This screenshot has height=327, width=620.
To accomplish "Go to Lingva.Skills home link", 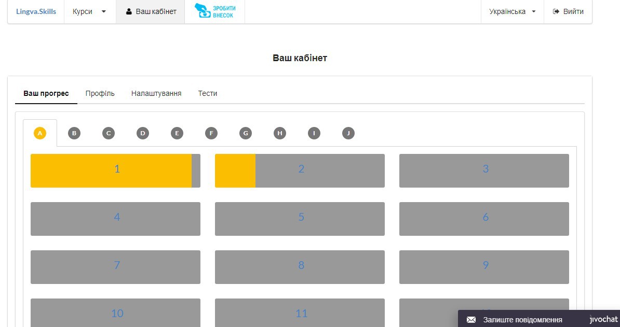I will pyautogui.click(x=36, y=11).
